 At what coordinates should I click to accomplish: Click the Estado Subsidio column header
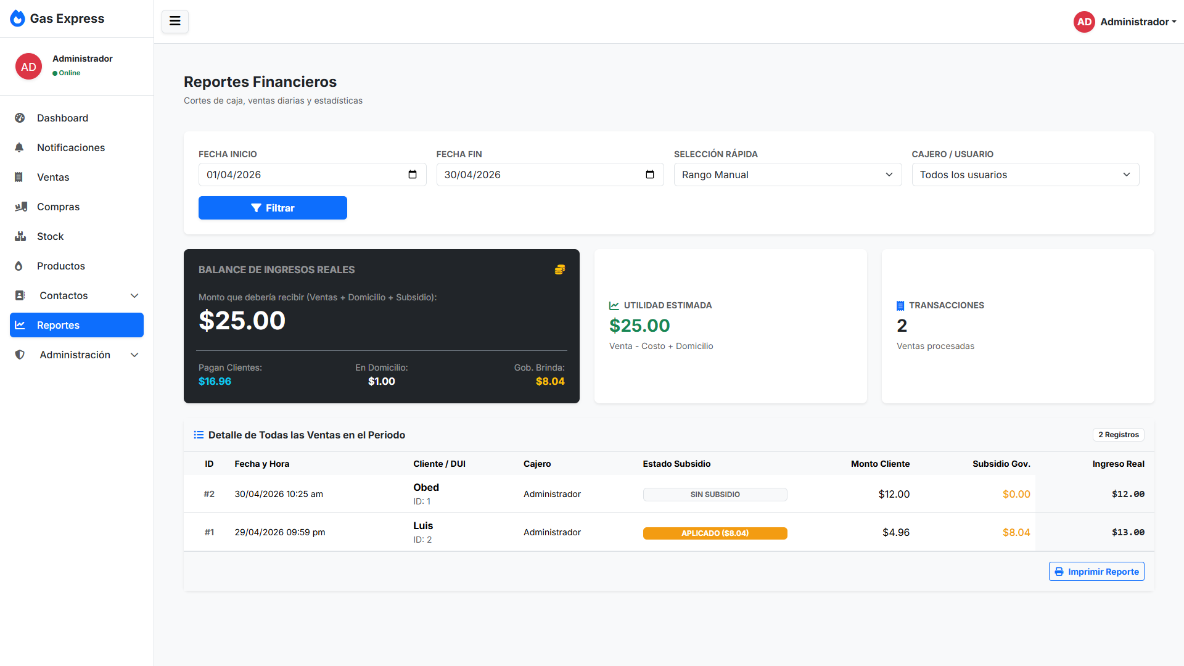676,464
